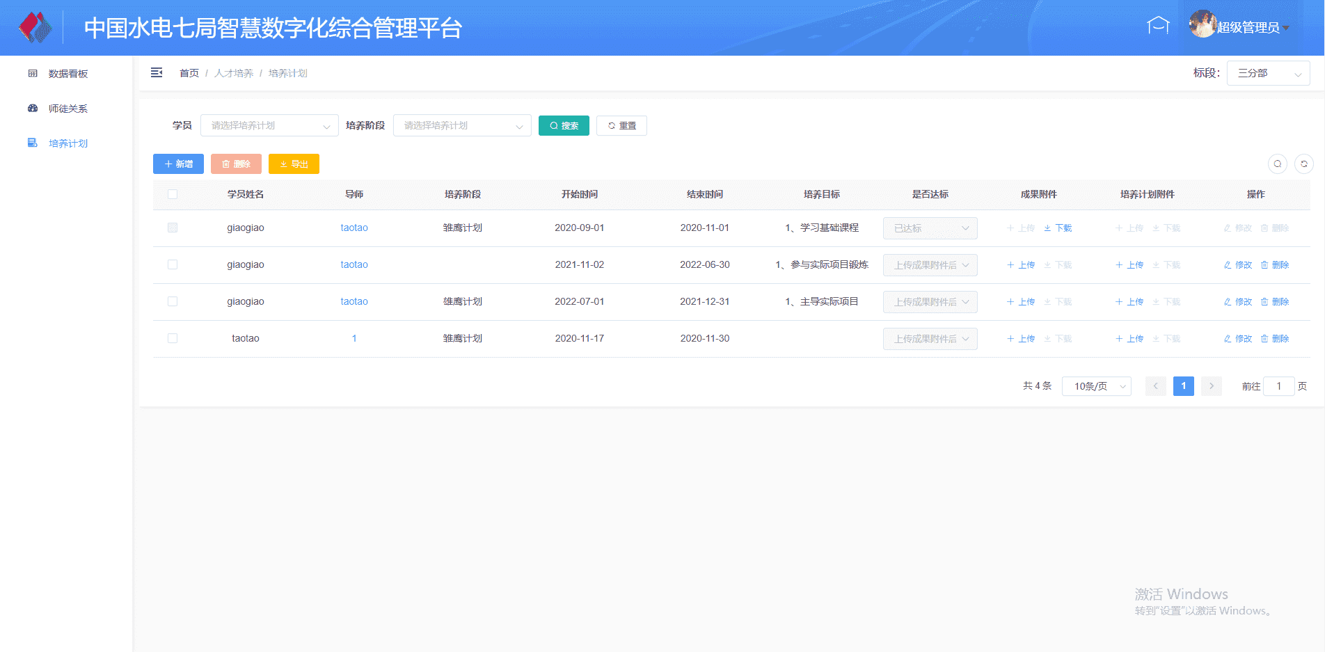Click the green 搜索 button

(x=564, y=125)
